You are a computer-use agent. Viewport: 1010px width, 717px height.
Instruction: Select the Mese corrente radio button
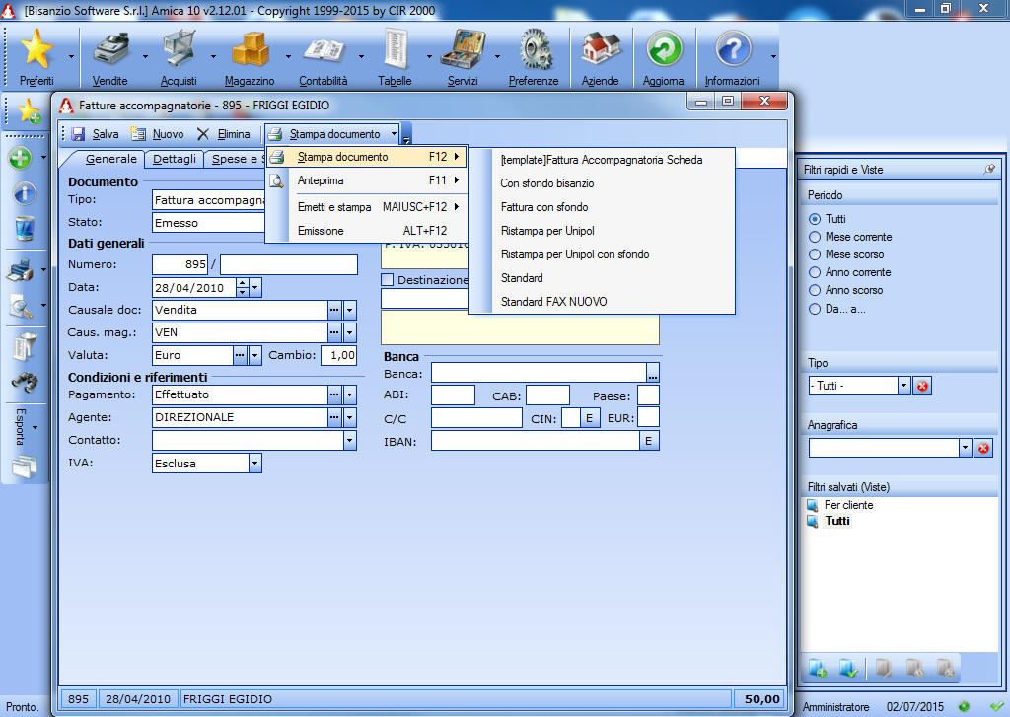pyautogui.click(x=815, y=237)
